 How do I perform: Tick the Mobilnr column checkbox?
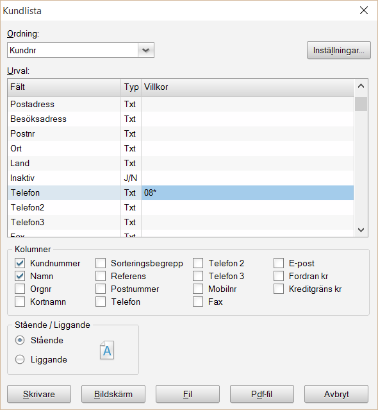click(x=198, y=289)
